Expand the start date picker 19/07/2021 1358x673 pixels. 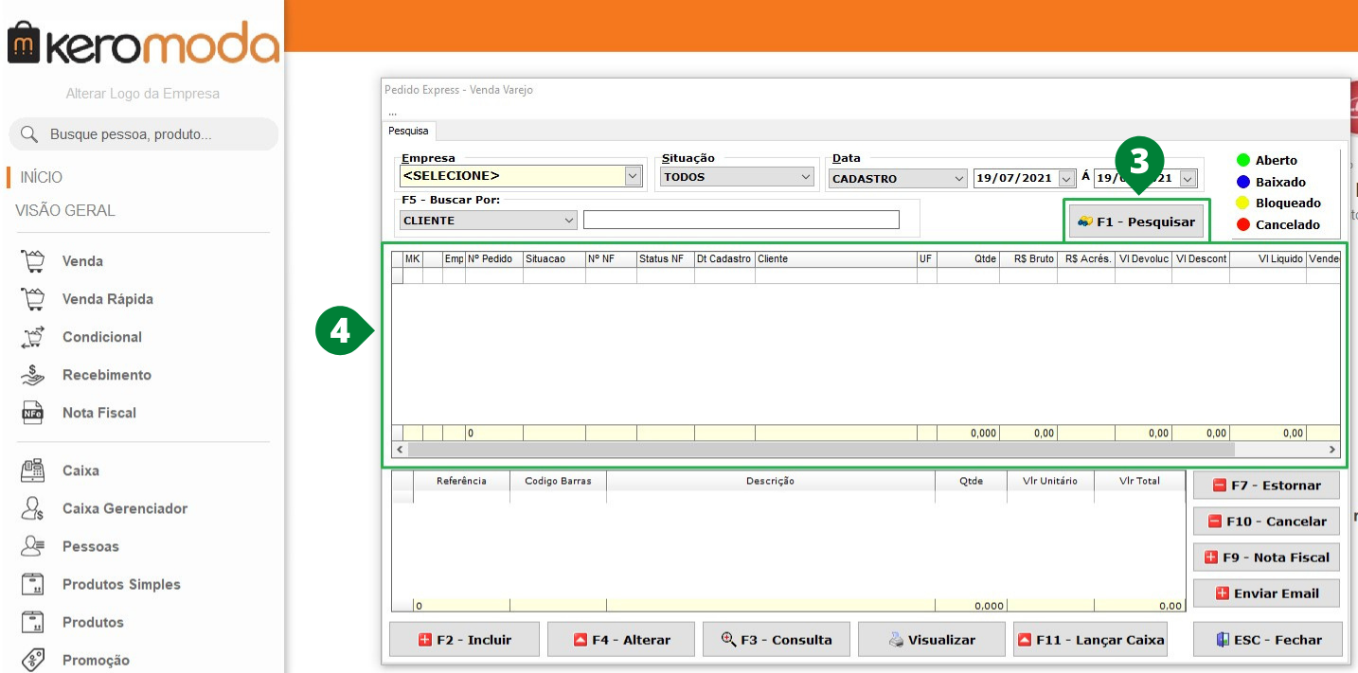click(1067, 178)
